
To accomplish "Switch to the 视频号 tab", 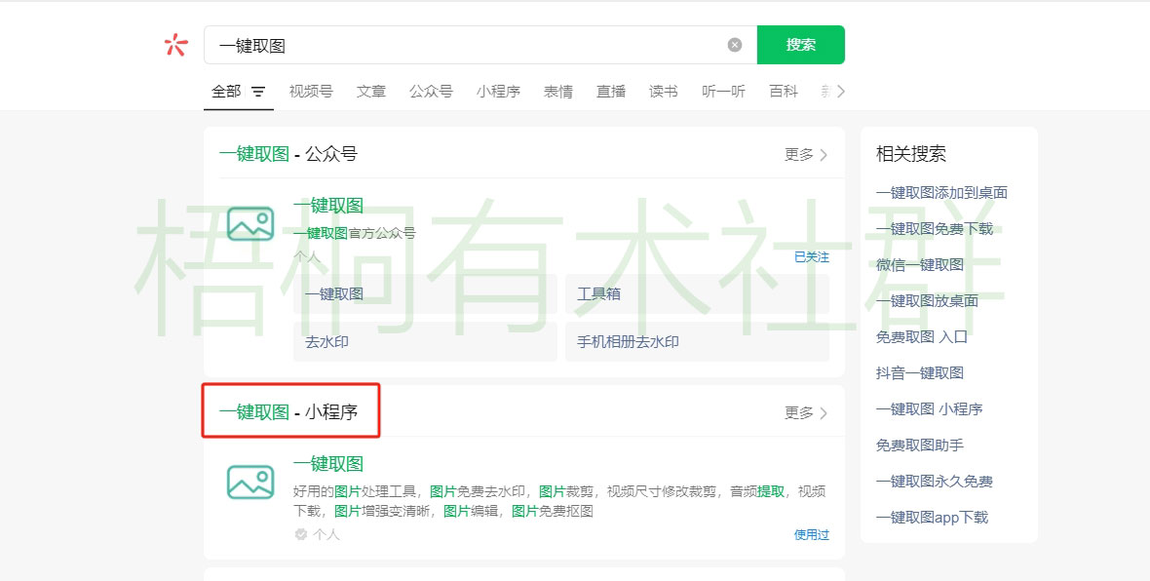I will tap(311, 91).
